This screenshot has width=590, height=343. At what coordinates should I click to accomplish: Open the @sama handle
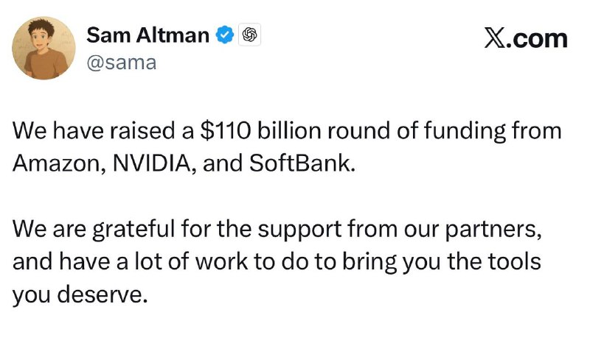pos(122,62)
